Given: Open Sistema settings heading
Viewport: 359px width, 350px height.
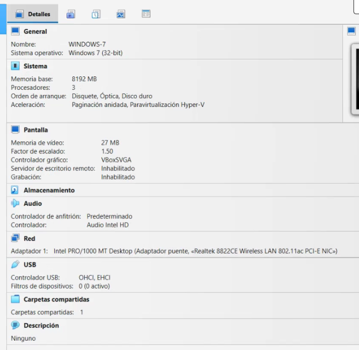Looking at the screenshot, I should click(36, 66).
